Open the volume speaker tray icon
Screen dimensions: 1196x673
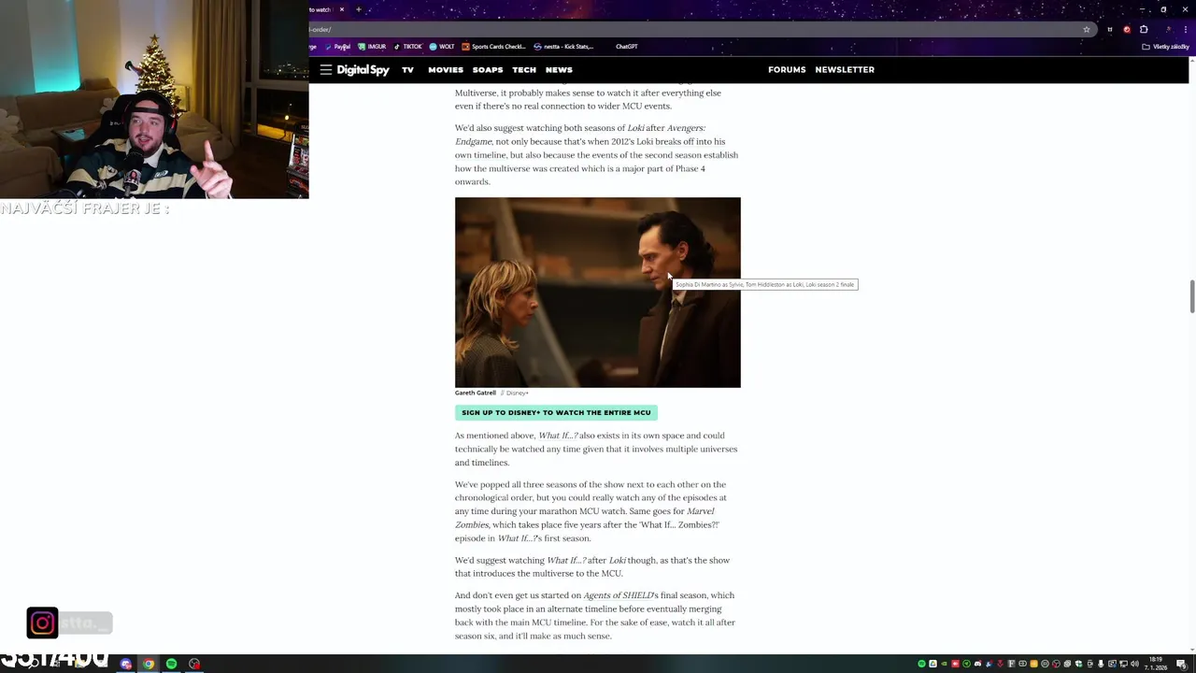point(1134,664)
